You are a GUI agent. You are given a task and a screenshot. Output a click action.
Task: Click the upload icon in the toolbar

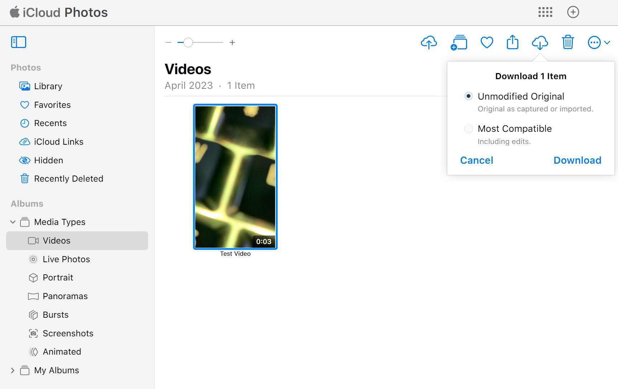[429, 42]
